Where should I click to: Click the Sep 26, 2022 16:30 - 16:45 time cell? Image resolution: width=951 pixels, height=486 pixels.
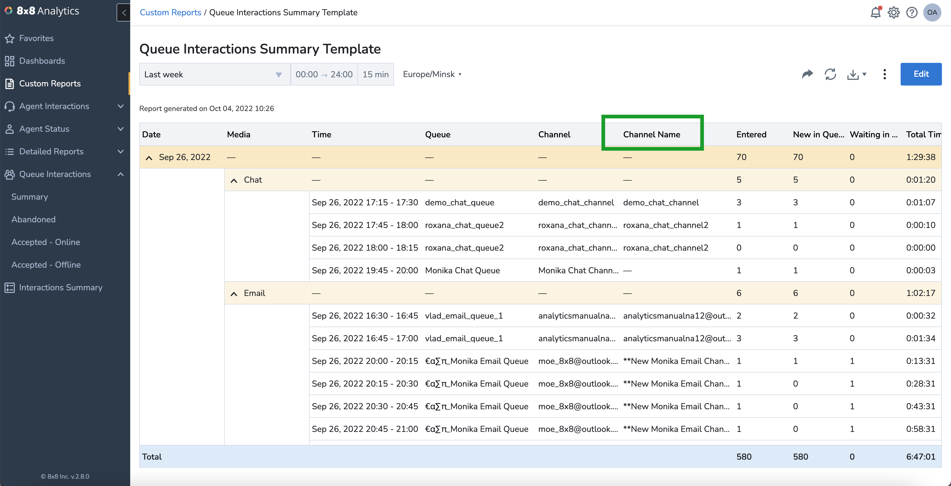(365, 316)
